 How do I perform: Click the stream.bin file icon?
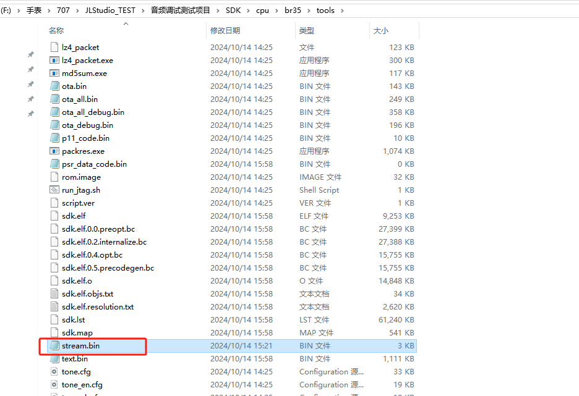tap(54, 345)
